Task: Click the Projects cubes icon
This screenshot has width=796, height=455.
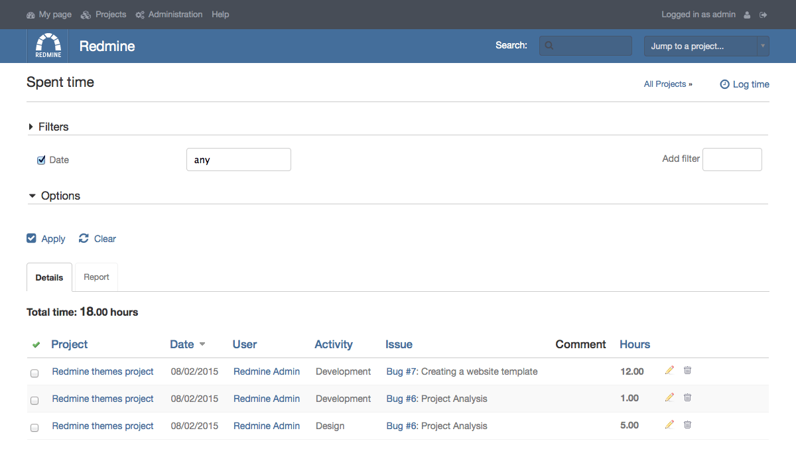Action: tap(86, 15)
